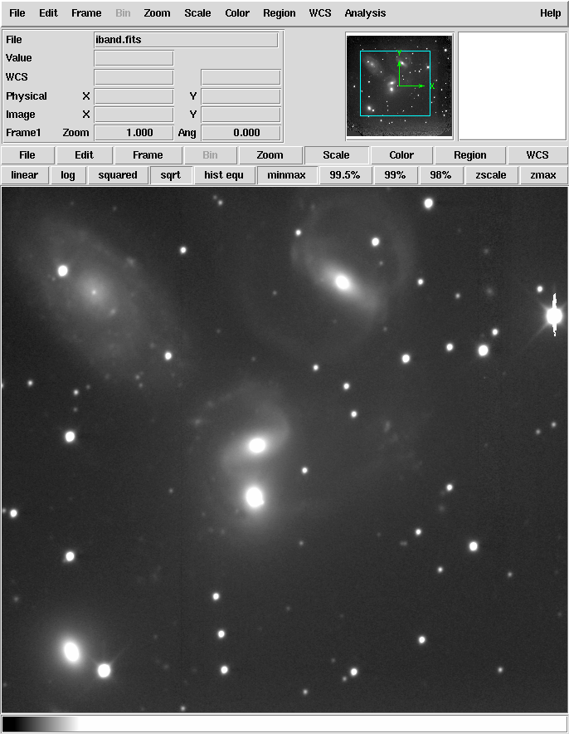
Task: Click the first WCS coordinate field
Action: (x=134, y=76)
